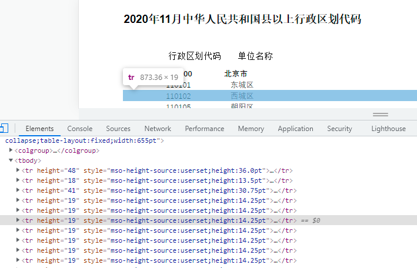Click the 单位名称 column header

255,56
